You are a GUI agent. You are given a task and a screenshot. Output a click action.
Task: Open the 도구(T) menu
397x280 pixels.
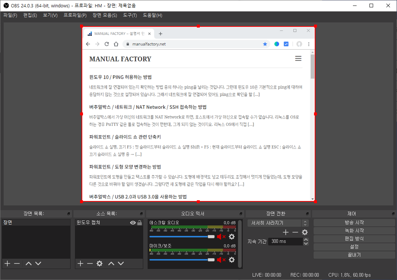(x=130, y=15)
